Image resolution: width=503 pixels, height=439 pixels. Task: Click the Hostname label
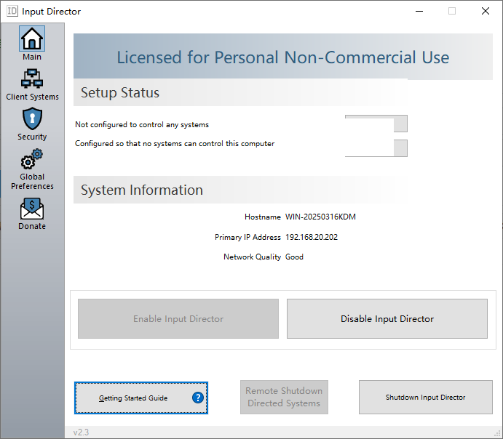point(262,217)
